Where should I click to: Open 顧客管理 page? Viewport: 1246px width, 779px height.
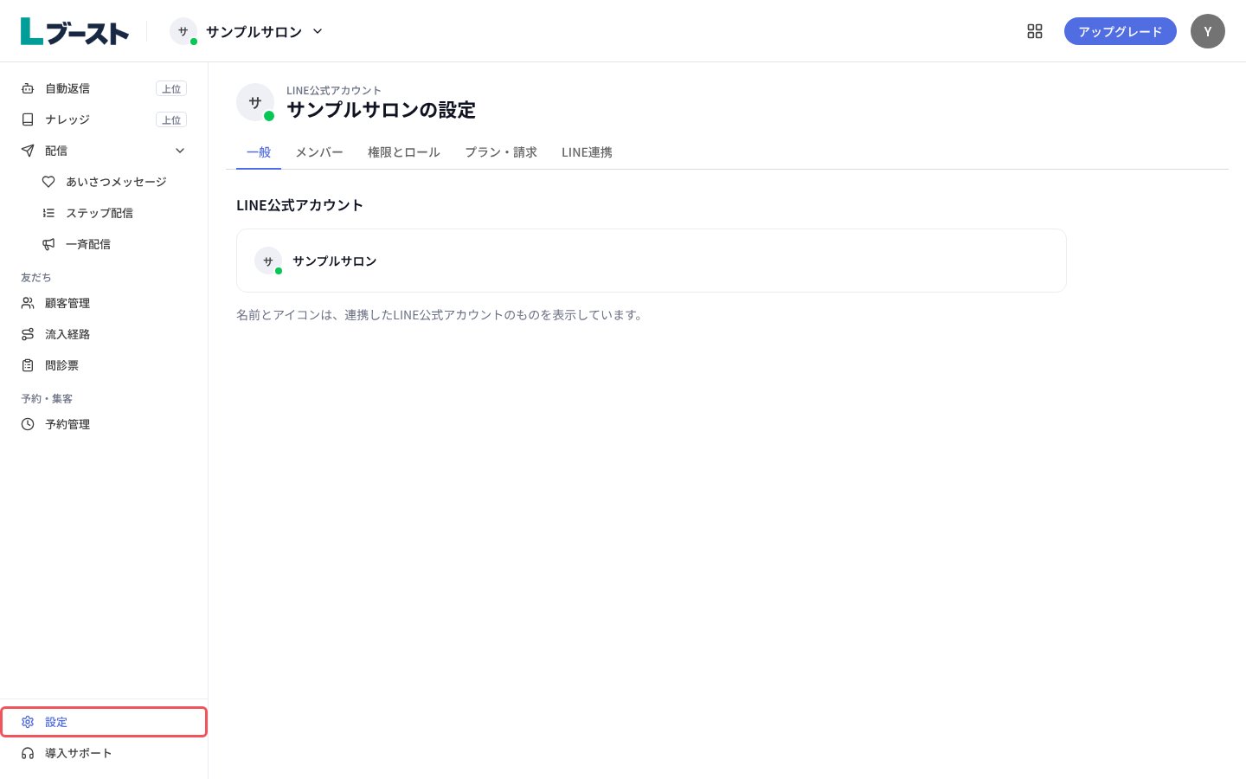(x=104, y=303)
